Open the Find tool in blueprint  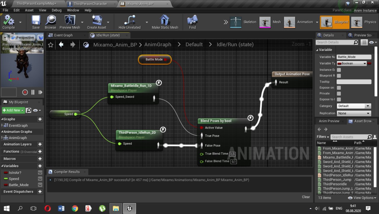click(x=192, y=22)
